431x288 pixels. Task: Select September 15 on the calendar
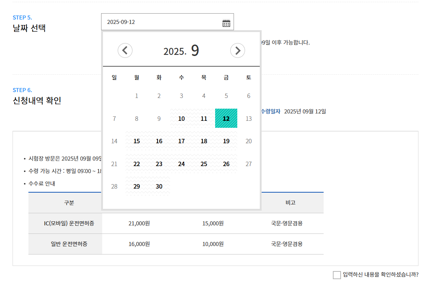pyautogui.click(x=137, y=141)
